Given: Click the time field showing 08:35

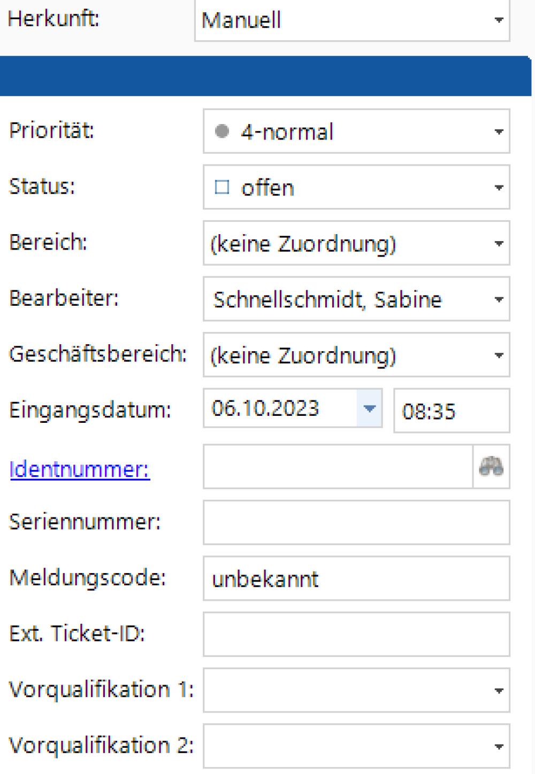Looking at the screenshot, I should (x=451, y=411).
